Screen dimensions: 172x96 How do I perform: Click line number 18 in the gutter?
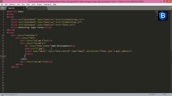[3, 56]
